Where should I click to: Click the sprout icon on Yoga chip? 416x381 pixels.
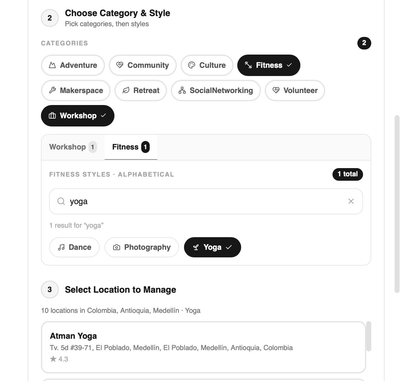(x=196, y=247)
